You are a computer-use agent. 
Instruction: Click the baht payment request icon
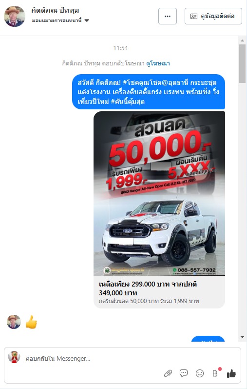click(215, 373)
